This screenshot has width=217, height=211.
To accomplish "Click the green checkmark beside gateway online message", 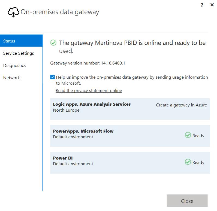I will coord(53,43).
